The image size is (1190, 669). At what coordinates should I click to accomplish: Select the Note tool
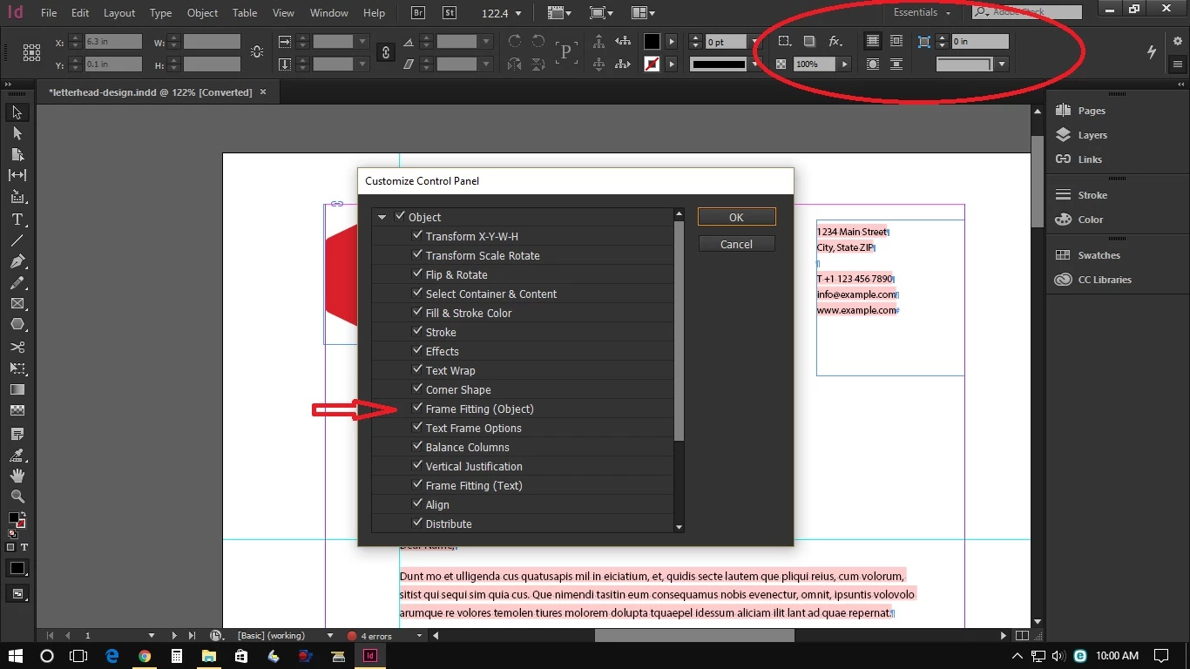click(x=17, y=433)
